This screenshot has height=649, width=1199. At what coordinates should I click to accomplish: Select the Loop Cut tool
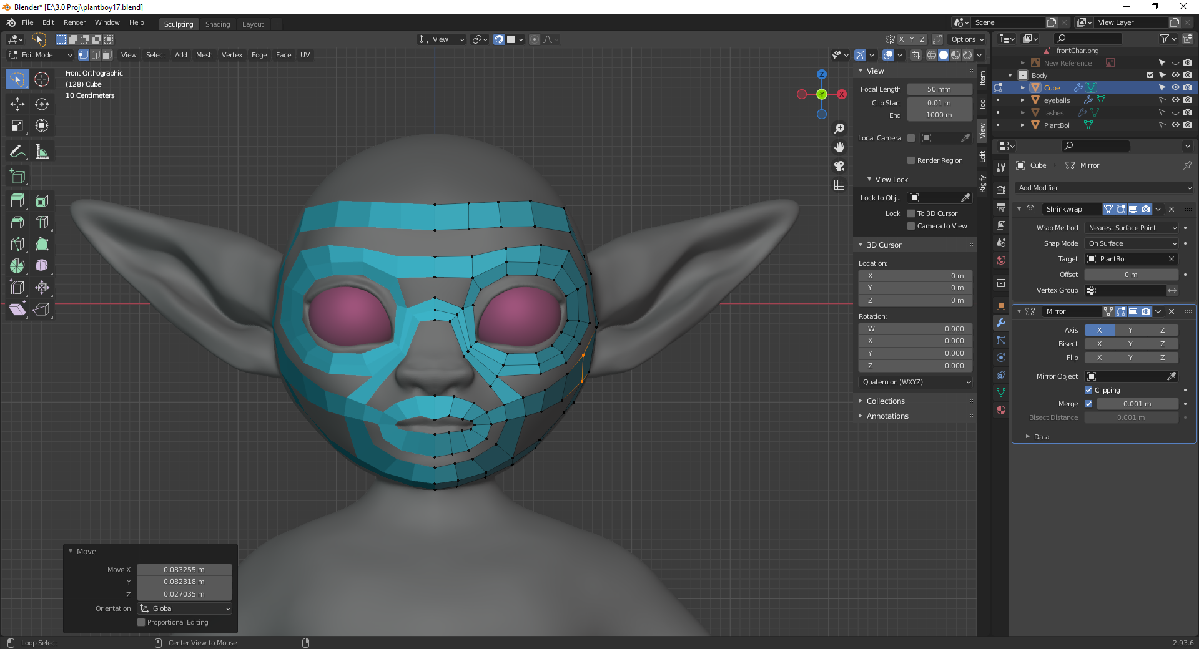tap(42, 222)
